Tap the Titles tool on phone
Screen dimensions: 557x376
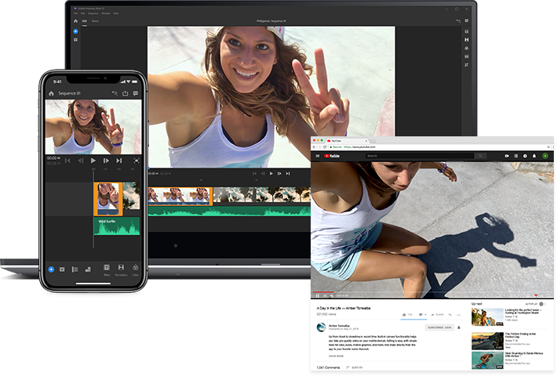tap(107, 270)
